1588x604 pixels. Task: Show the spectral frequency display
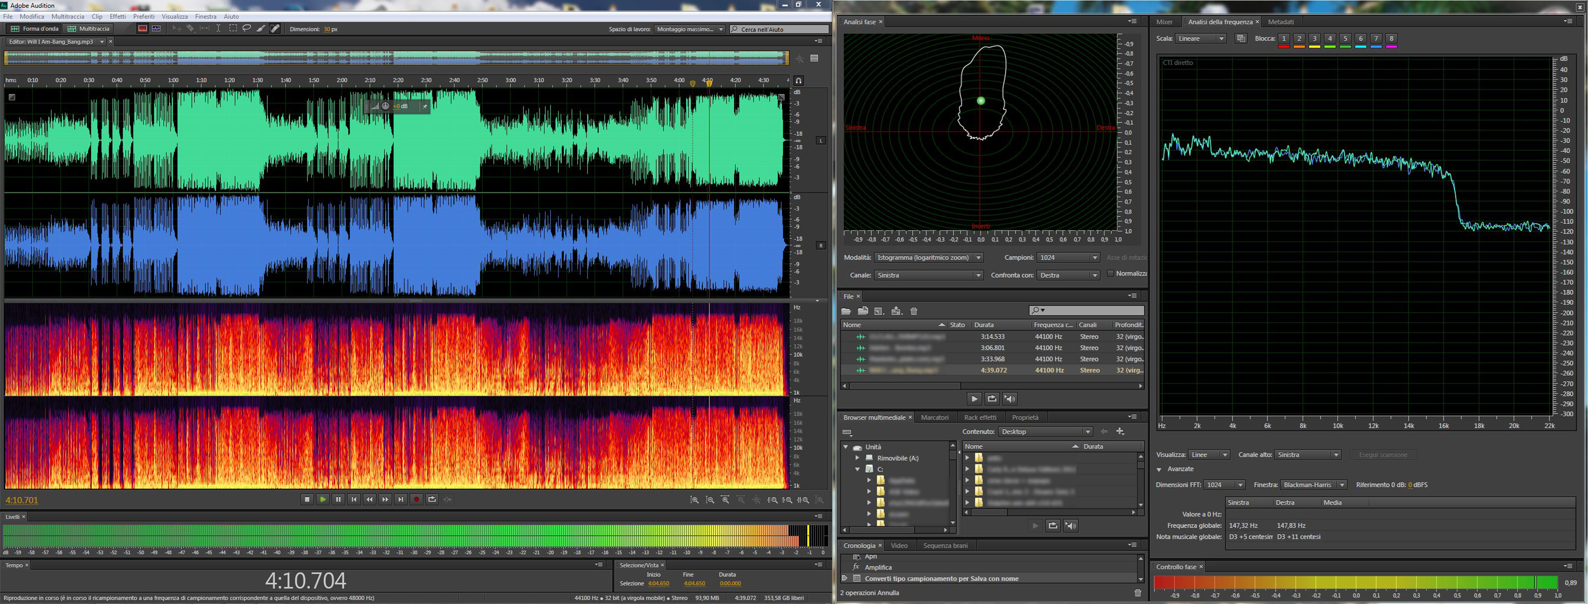point(143,28)
